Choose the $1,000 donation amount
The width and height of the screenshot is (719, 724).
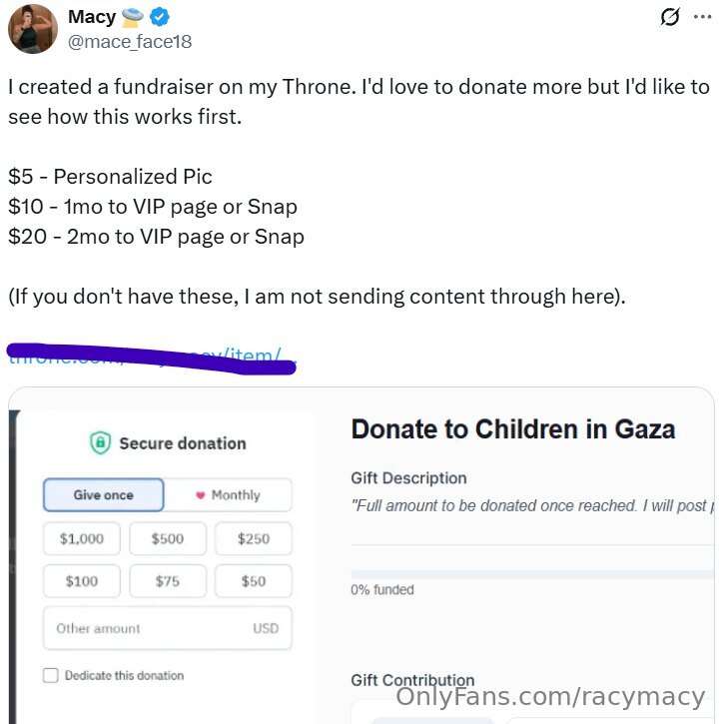[82, 538]
